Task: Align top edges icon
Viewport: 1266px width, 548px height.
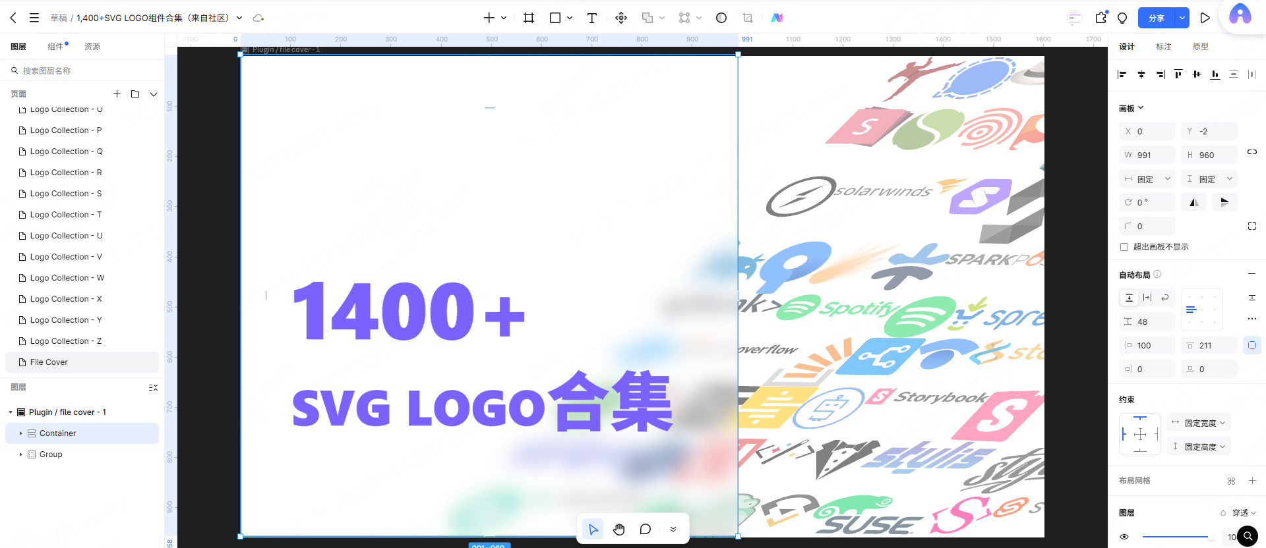Action: (x=1178, y=74)
